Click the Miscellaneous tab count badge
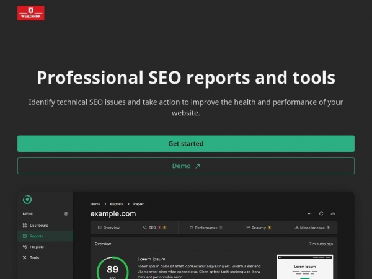The height and width of the screenshot is (279, 372). [328, 228]
